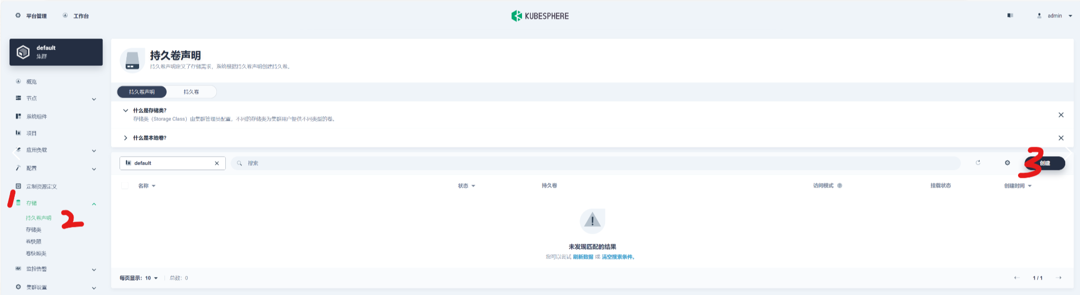1080x295 pixels.
Task: Click the refresh icon in the table toolbar
Action: [978, 163]
